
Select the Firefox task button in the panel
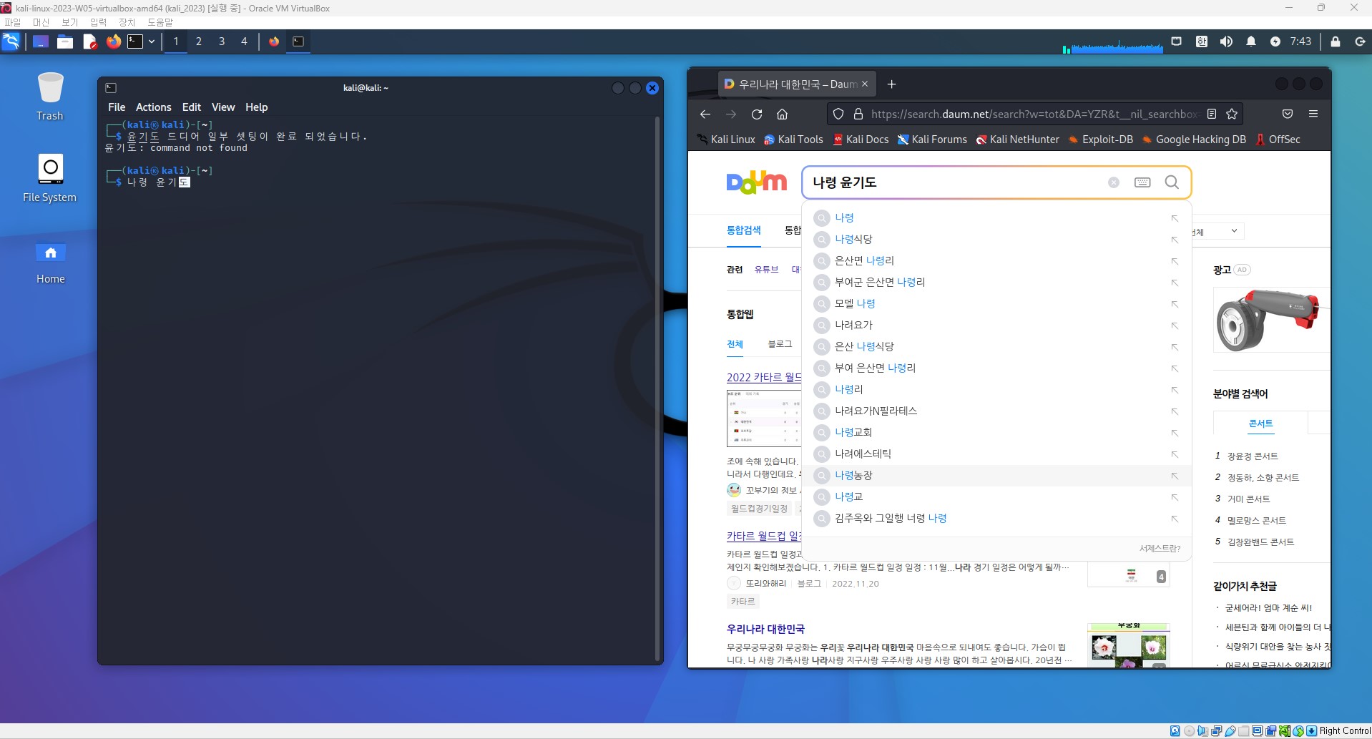click(274, 41)
